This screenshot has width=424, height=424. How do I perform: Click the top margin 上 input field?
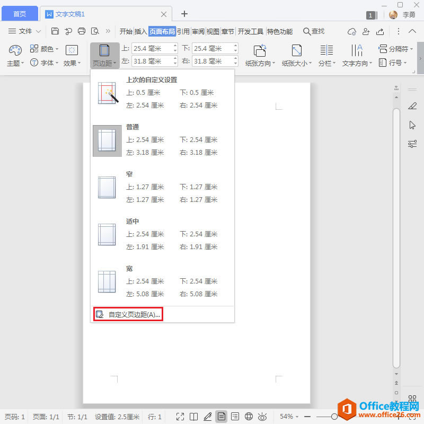click(x=154, y=48)
